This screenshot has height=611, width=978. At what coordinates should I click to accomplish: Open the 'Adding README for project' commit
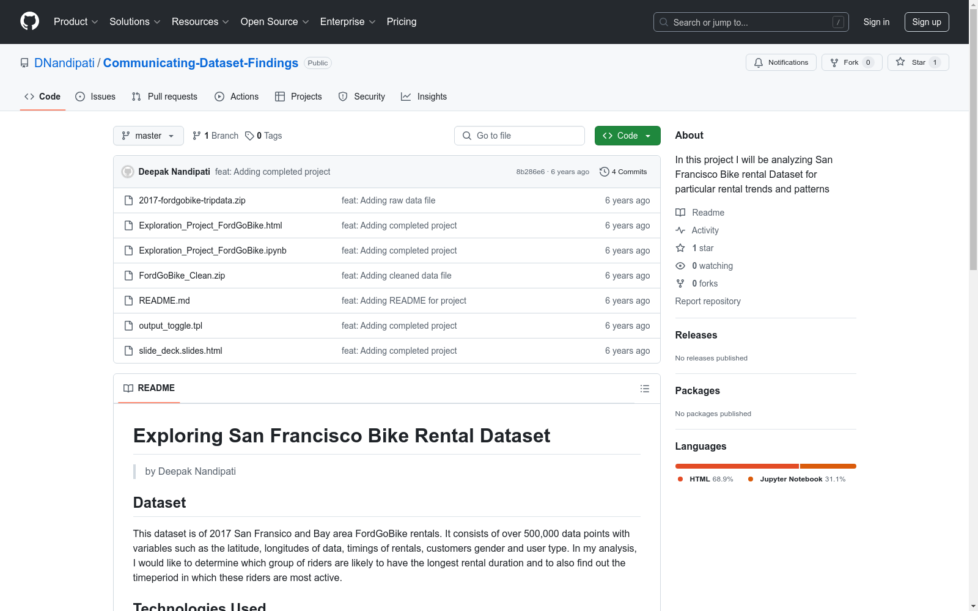point(403,301)
